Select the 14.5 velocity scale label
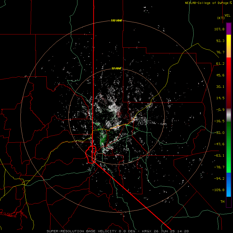 point(220,98)
